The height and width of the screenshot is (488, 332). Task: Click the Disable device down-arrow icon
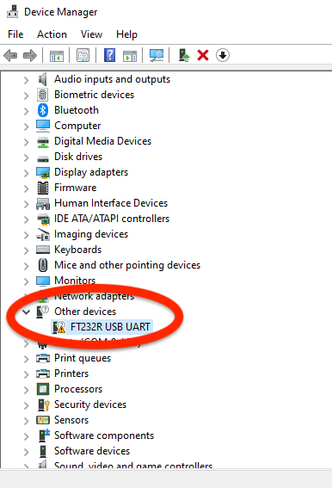pyautogui.click(x=223, y=55)
